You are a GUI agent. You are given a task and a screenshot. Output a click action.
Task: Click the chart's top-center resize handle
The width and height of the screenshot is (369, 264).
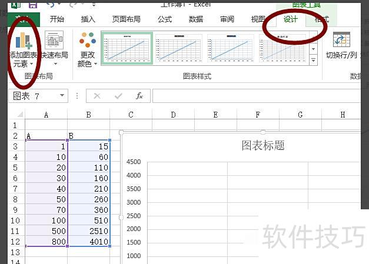[x=263, y=132]
